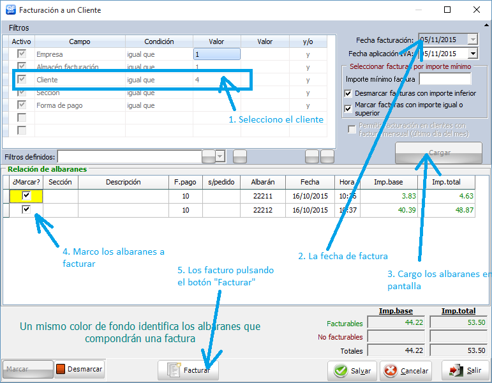Toggle the Empresa filter Activo checkbox
492x383 pixels.
click(22, 54)
